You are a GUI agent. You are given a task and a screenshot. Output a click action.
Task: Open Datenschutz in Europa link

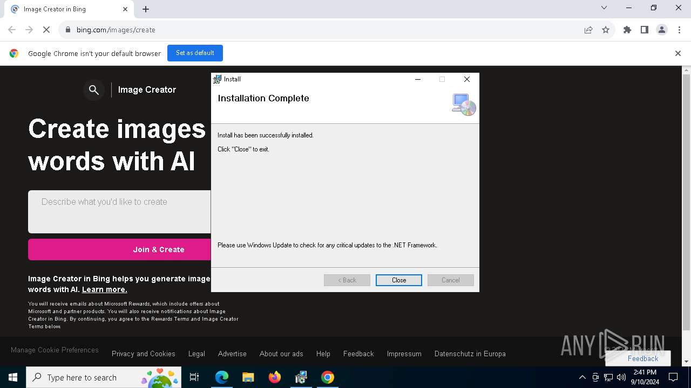pos(470,354)
